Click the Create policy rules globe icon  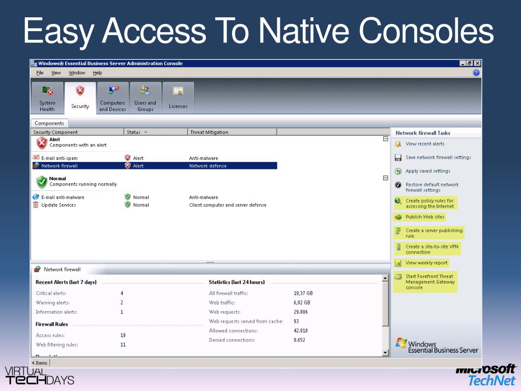click(x=398, y=201)
